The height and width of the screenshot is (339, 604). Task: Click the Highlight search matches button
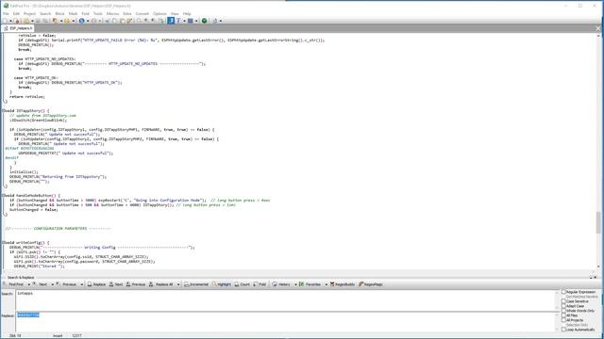222,284
